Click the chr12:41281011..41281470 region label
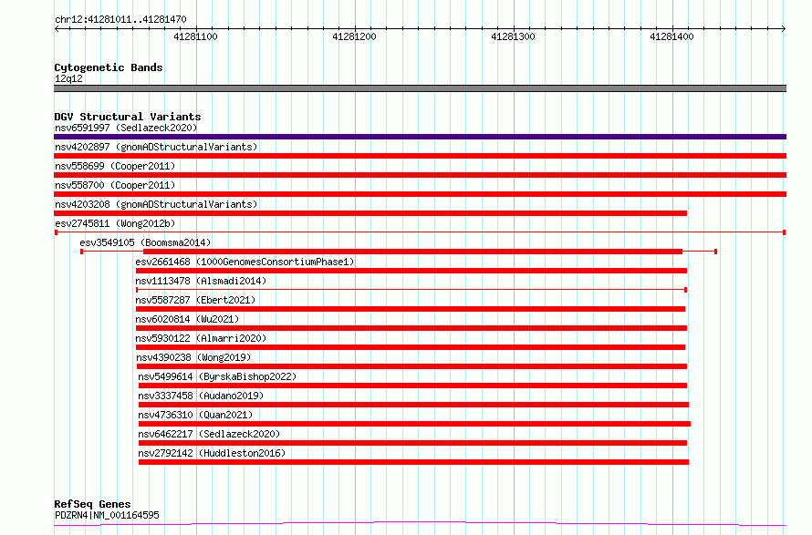812x535 pixels. tap(120, 20)
